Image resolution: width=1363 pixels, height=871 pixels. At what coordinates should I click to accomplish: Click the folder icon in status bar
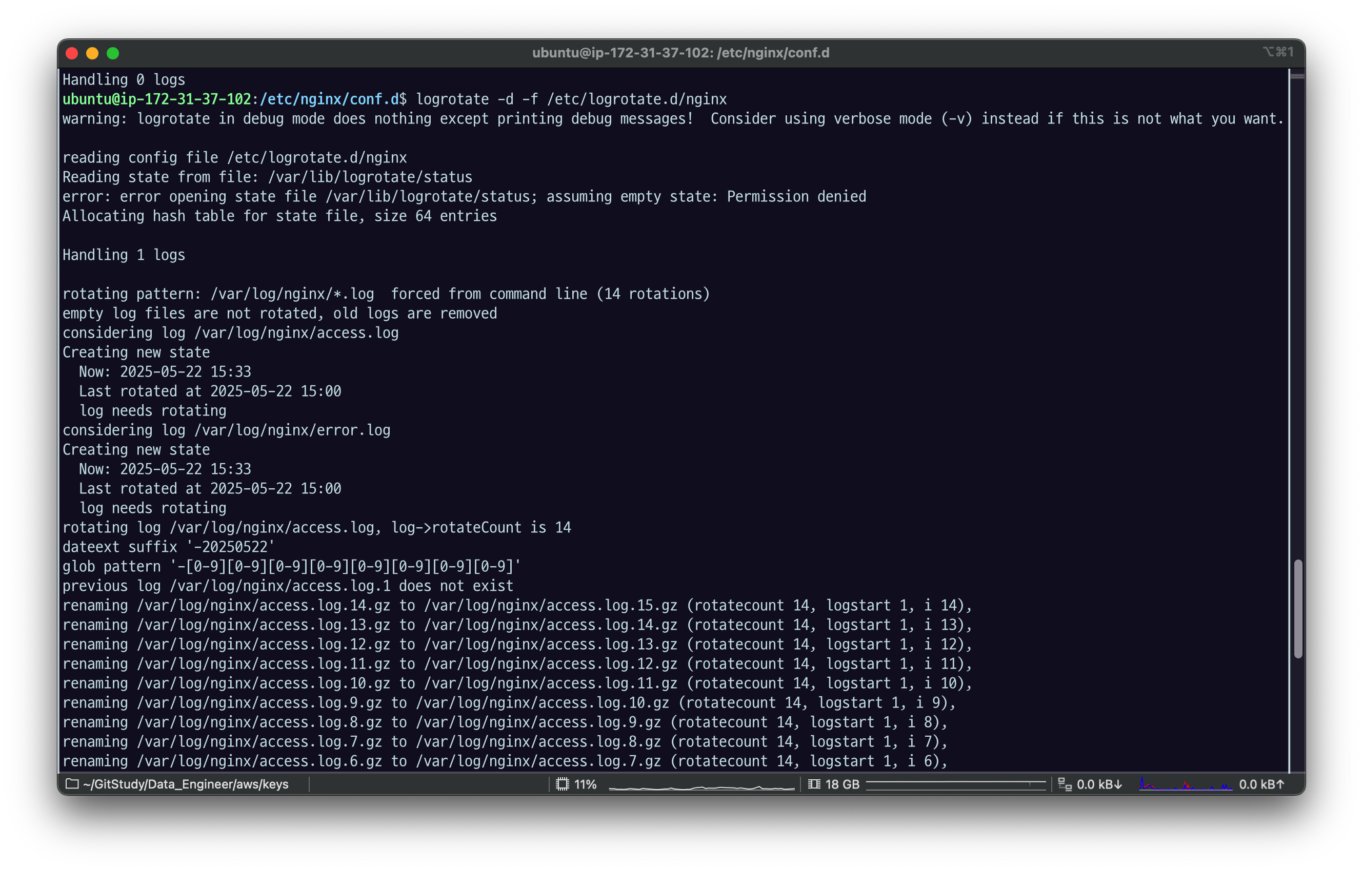coord(72,784)
